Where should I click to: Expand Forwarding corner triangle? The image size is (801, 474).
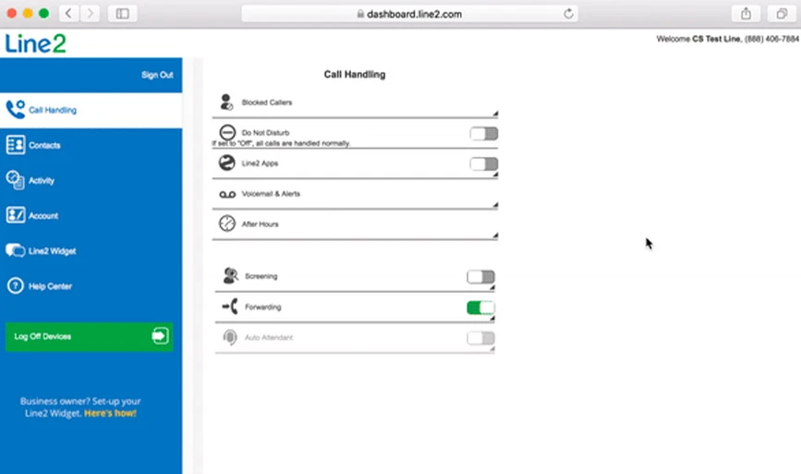click(492, 319)
